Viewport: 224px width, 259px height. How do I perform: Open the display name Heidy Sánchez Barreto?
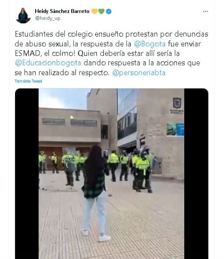tap(62, 11)
